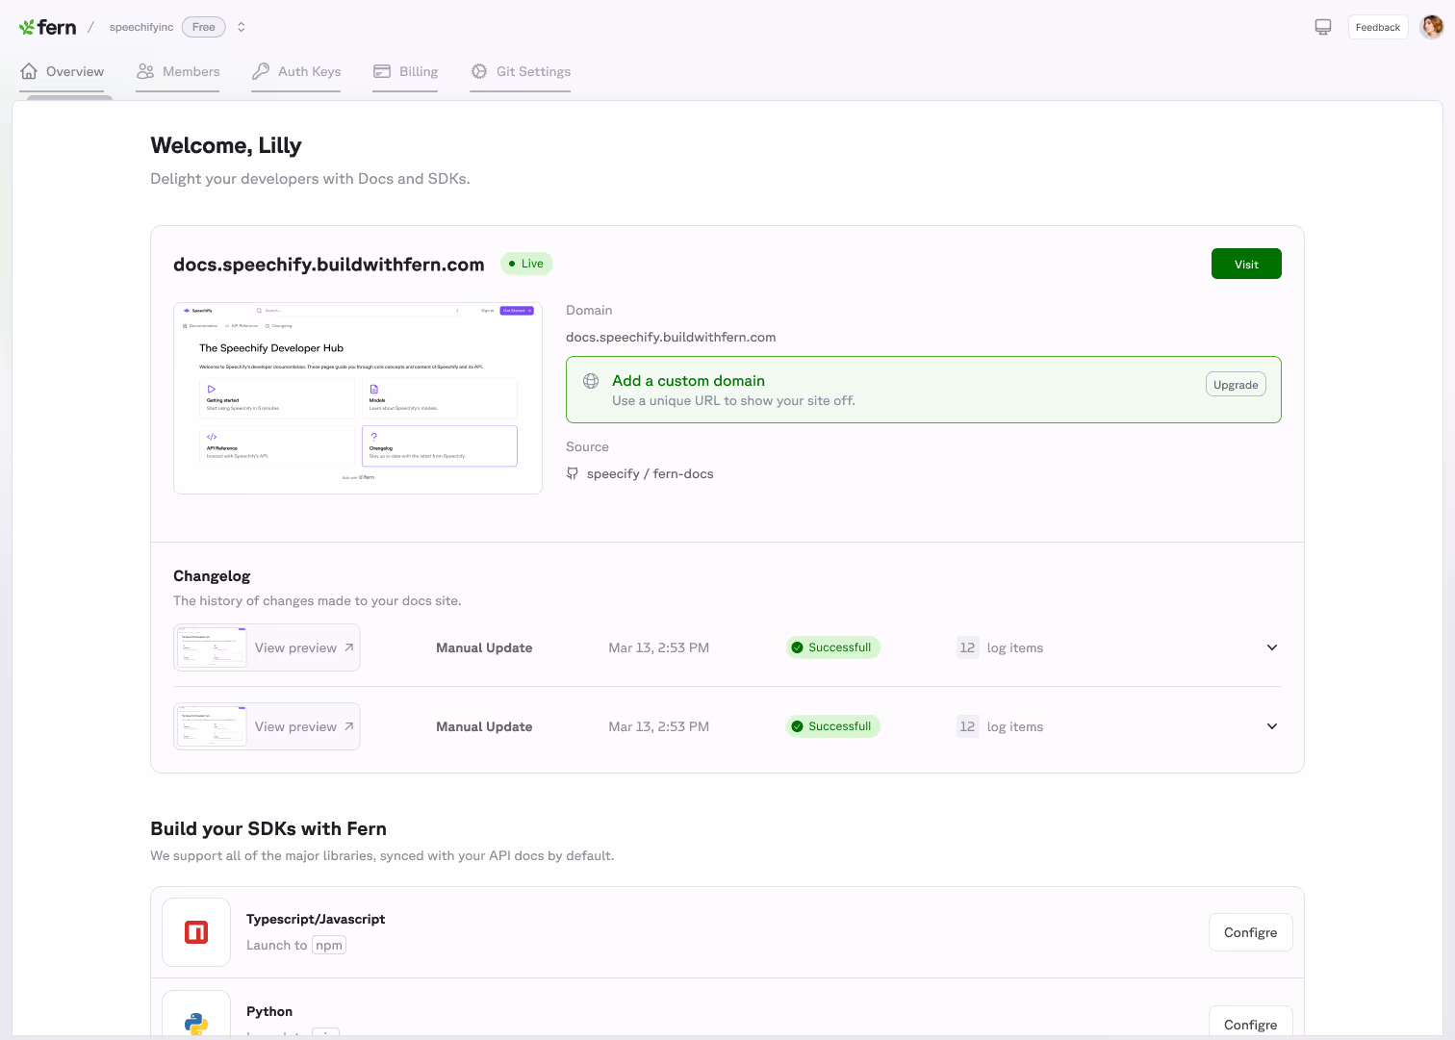Click the docs.speechify.buildwithfern.com domain text

(671, 337)
